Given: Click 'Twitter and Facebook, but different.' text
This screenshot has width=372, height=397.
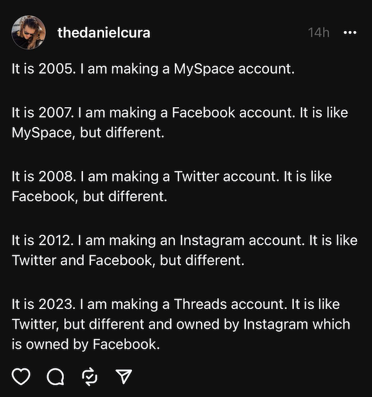Looking at the screenshot, I should [x=128, y=260].
